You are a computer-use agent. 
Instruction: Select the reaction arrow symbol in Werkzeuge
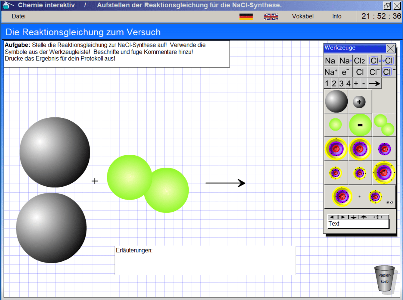374,84
